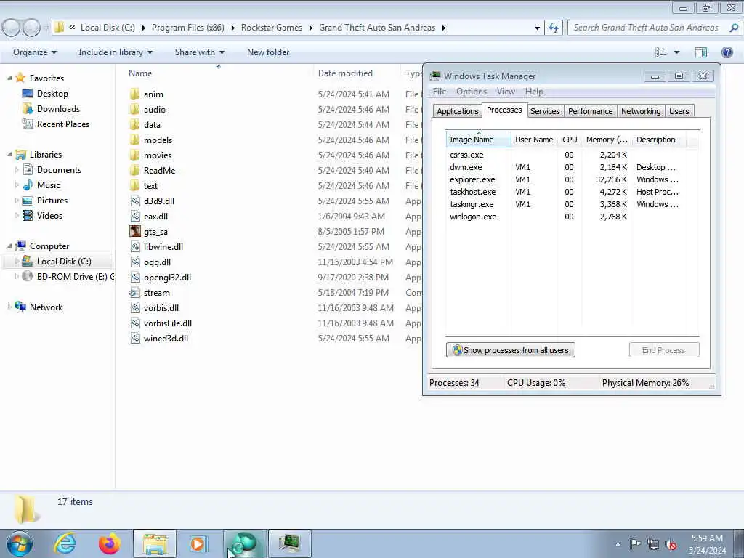This screenshot has height=558, width=744.
Task: Switch to the Performance tab
Action: 590,111
